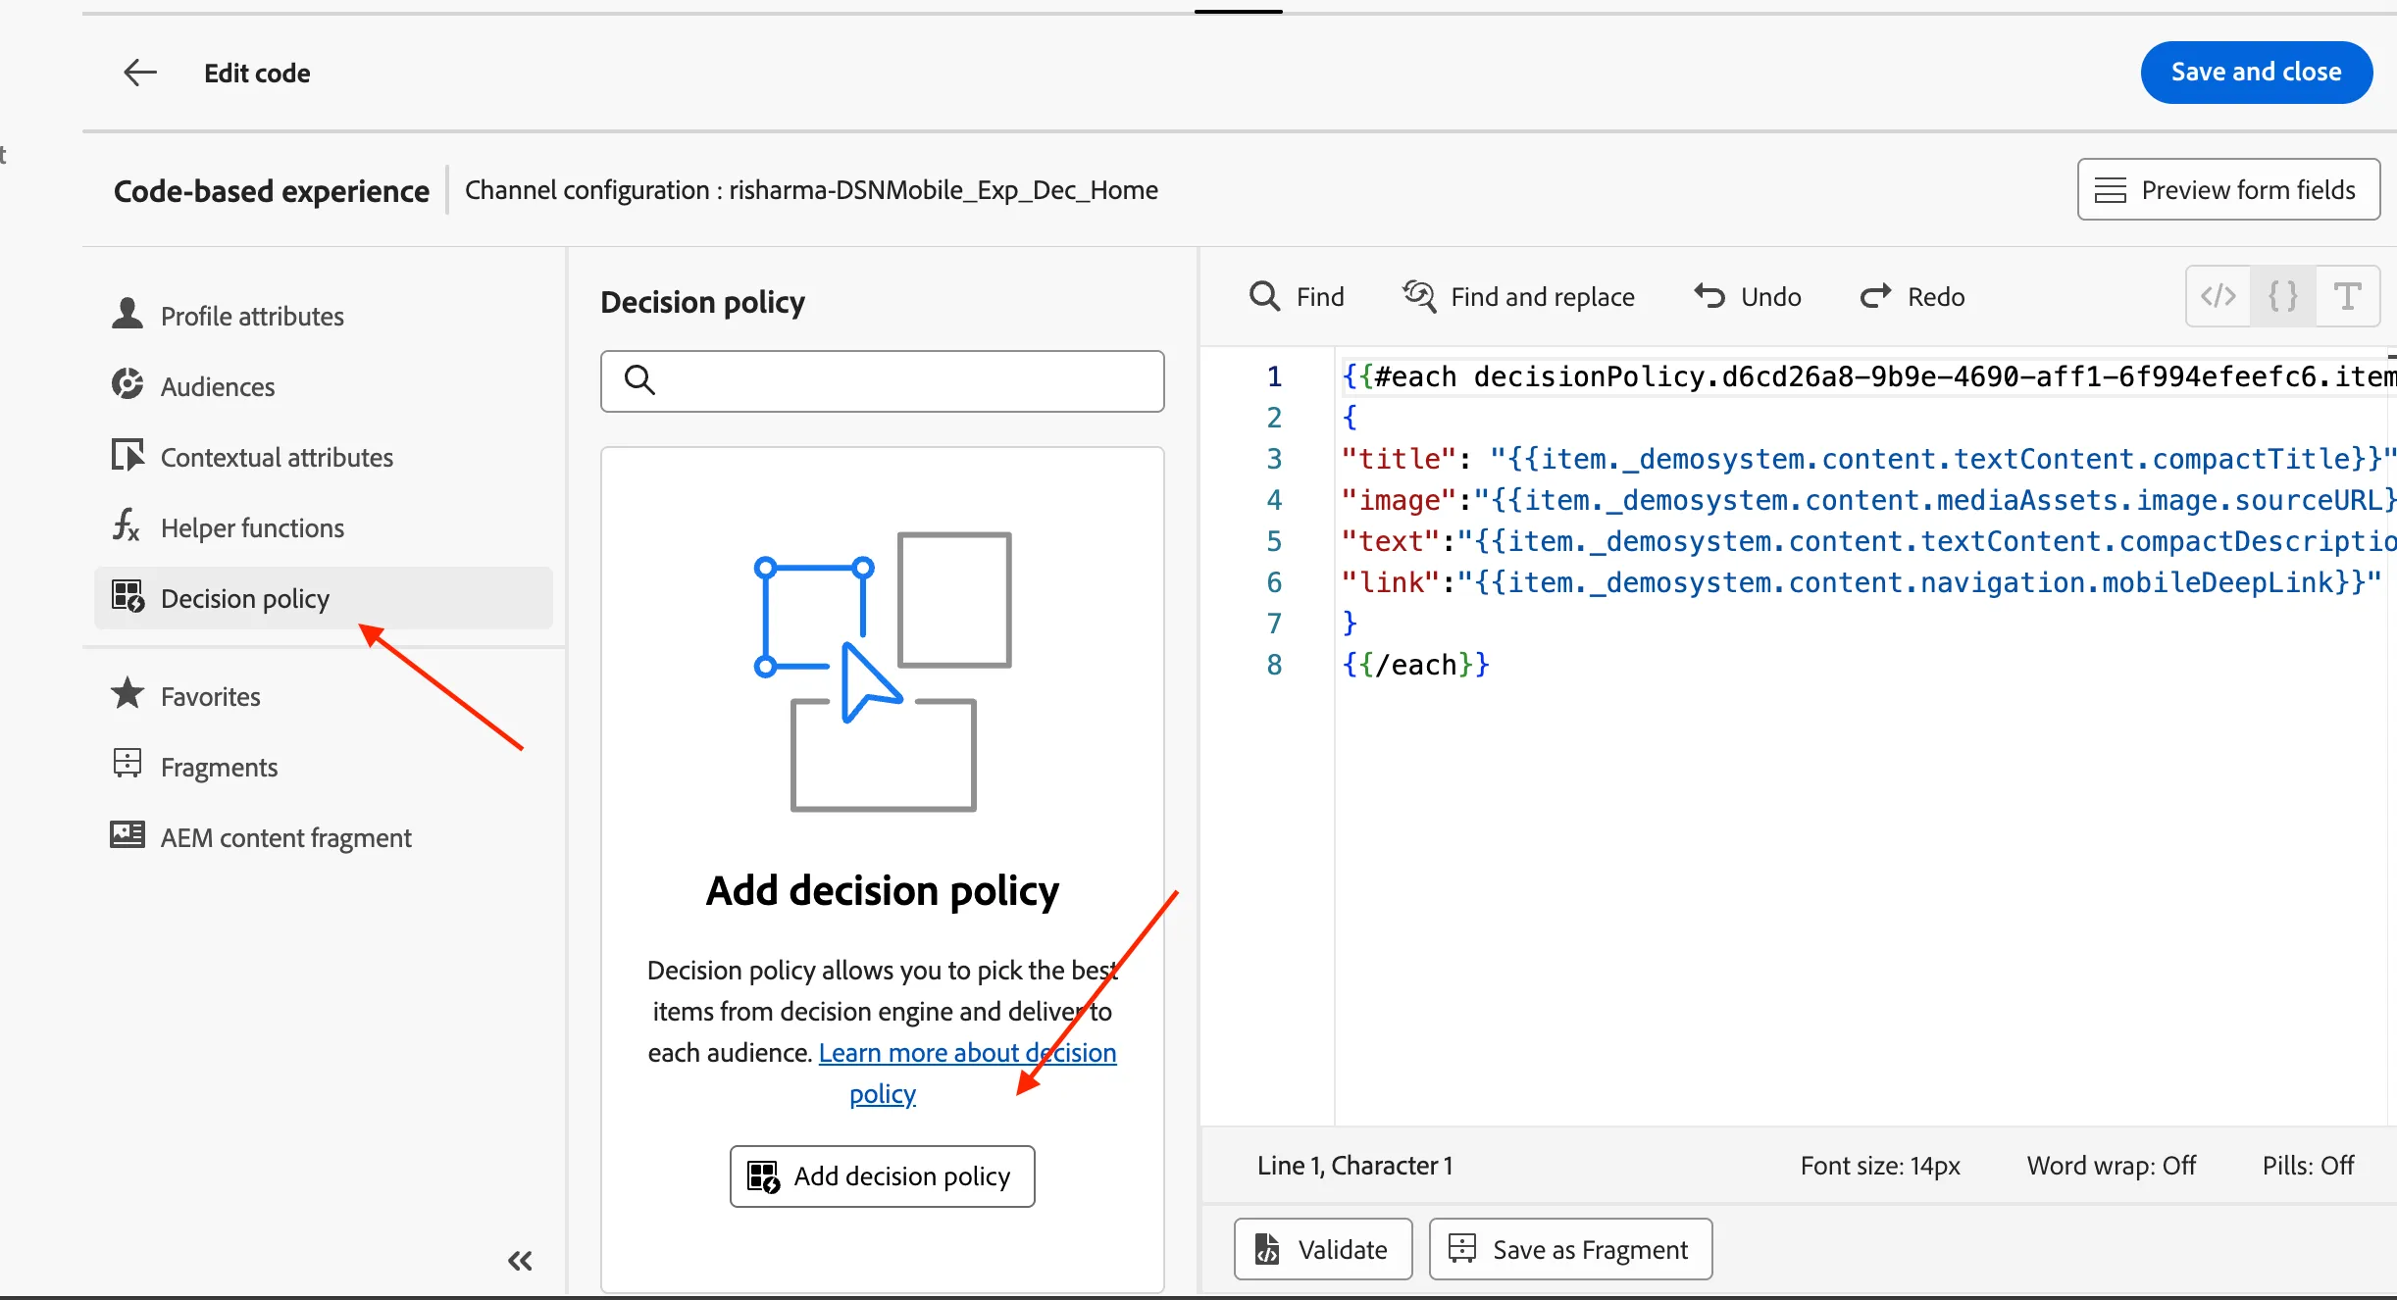This screenshot has width=2397, height=1300.
Task: Open Preview form fields
Action: (2227, 189)
